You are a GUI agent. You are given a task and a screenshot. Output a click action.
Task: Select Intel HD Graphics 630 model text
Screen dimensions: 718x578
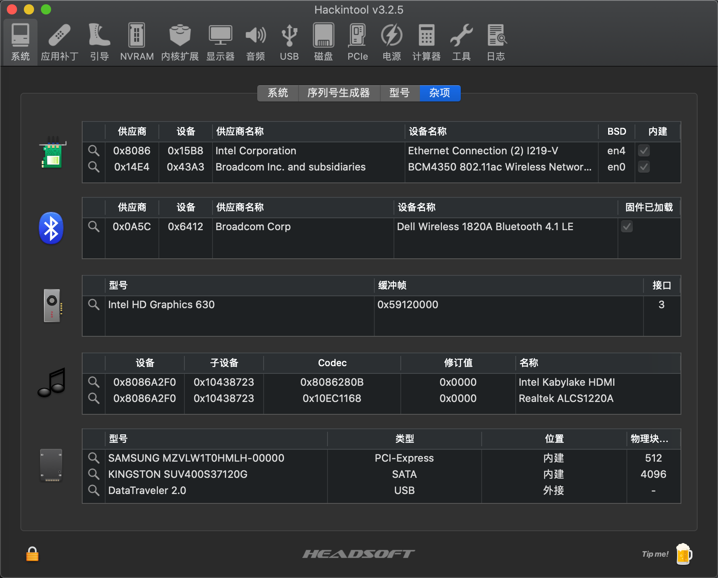161,304
